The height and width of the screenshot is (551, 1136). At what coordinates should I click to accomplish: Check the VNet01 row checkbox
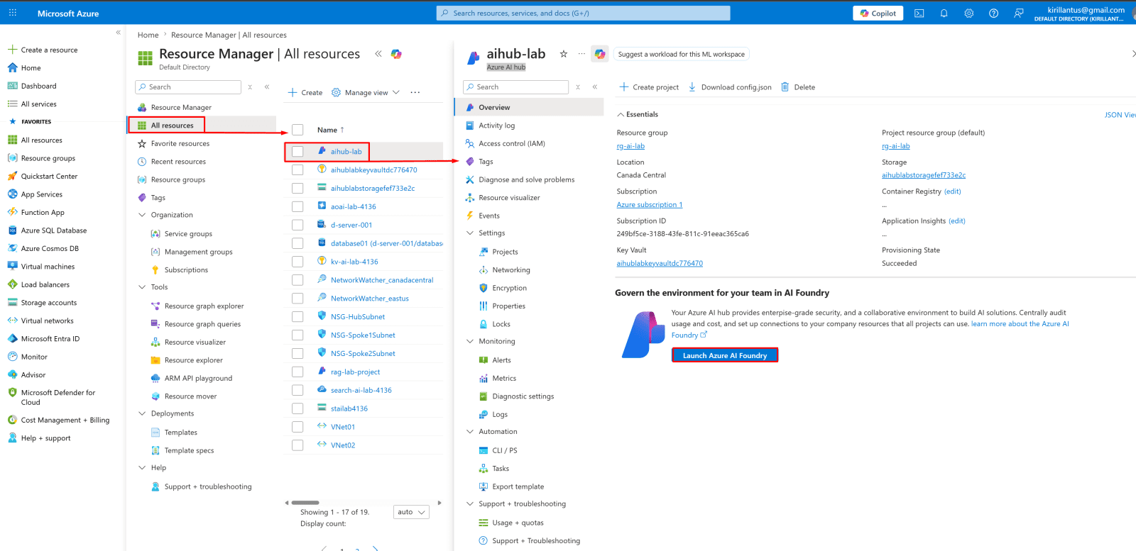pyautogui.click(x=297, y=427)
